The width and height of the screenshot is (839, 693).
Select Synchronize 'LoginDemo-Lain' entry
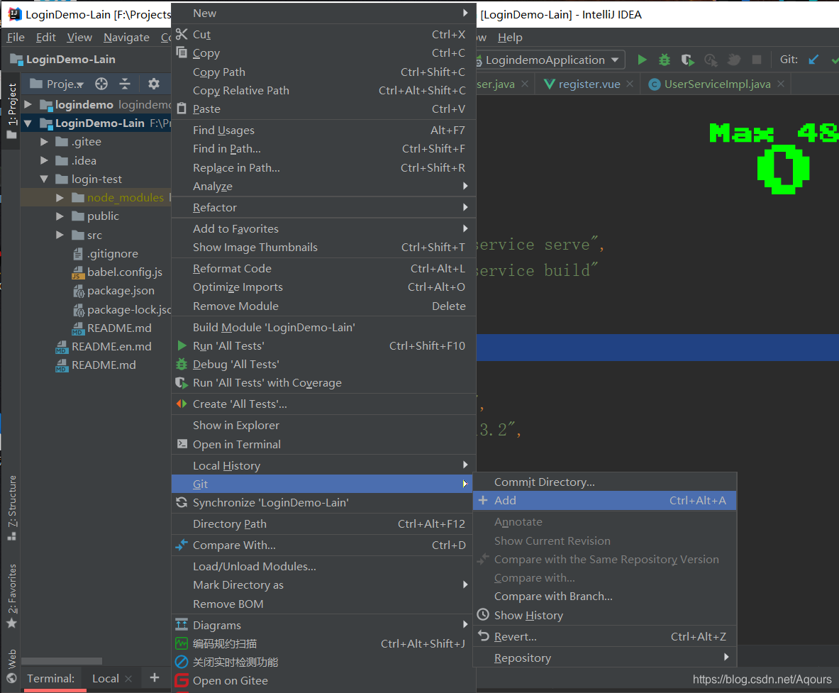322,502
